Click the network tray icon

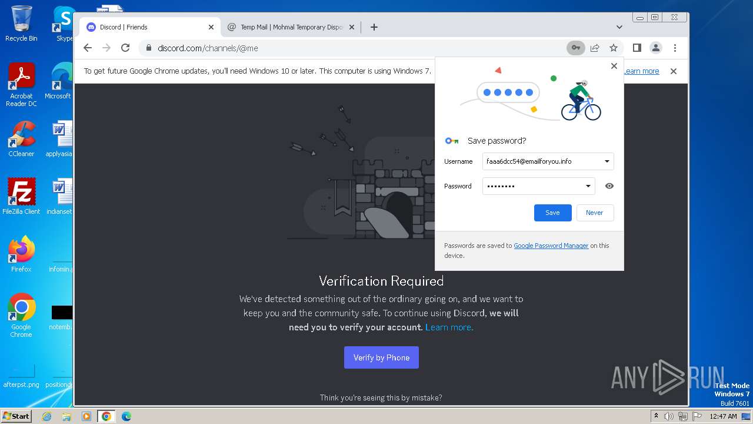[683, 416]
